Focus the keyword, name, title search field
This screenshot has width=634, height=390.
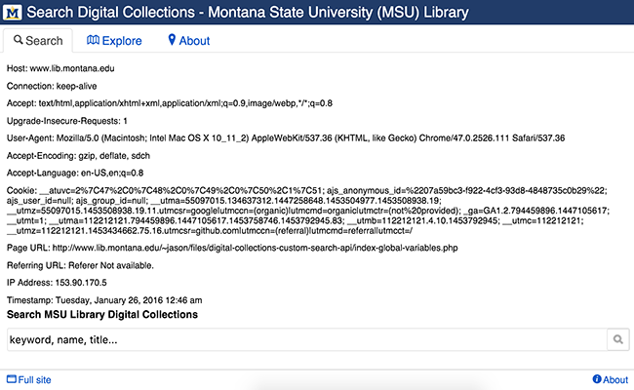point(304,339)
